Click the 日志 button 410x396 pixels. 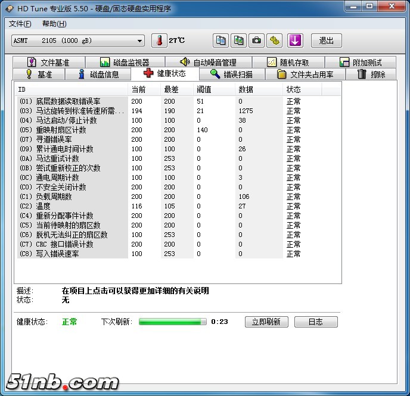(x=315, y=322)
